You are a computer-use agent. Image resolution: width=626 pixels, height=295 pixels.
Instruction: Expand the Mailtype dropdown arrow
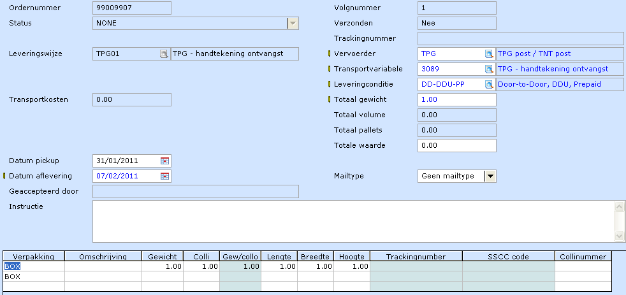[490, 176]
